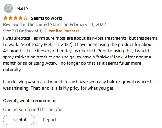The height and width of the screenshot is (128, 162).
Task: Report this review
Action: [x=50, y=120]
